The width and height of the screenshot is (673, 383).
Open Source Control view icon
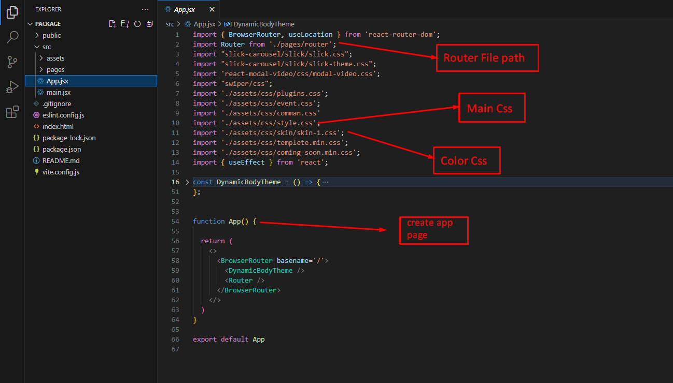coord(12,62)
